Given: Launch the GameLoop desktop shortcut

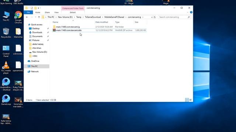Looking at the screenshot, I should point(6,100).
